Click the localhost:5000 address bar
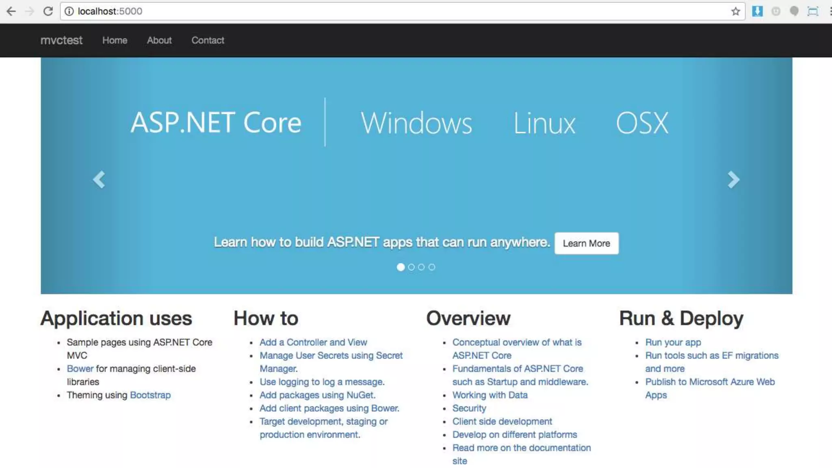The image size is (832, 468). [x=366, y=11]
